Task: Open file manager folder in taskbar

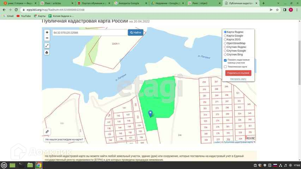Action: coord(30,165)
